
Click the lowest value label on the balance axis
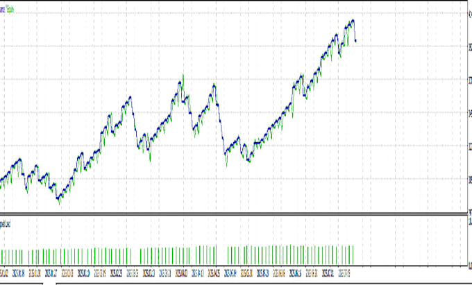[470, 212]
